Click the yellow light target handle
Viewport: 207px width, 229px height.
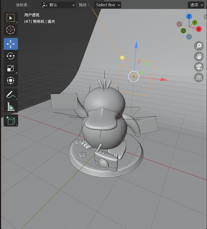coord(122,58)
